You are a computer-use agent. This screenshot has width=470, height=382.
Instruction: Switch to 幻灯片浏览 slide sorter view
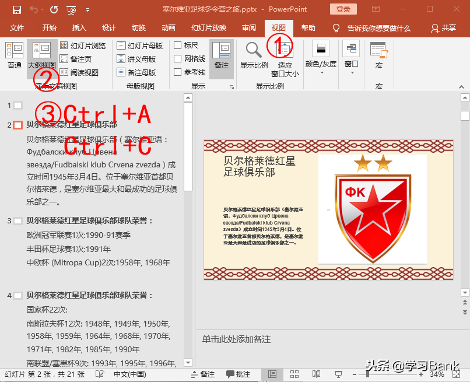[x=83, y=45]
